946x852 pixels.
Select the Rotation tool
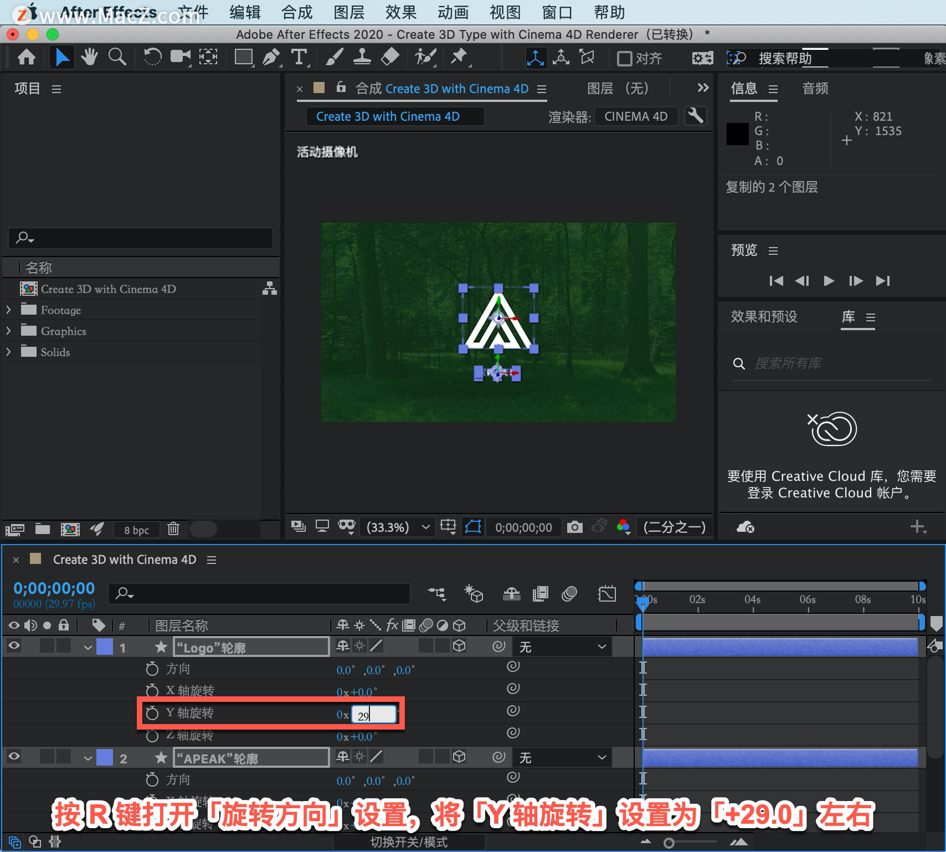pos(152,57)
